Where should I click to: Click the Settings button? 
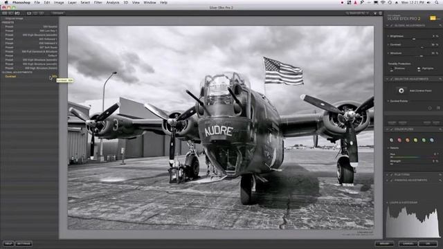coord(24,243)
